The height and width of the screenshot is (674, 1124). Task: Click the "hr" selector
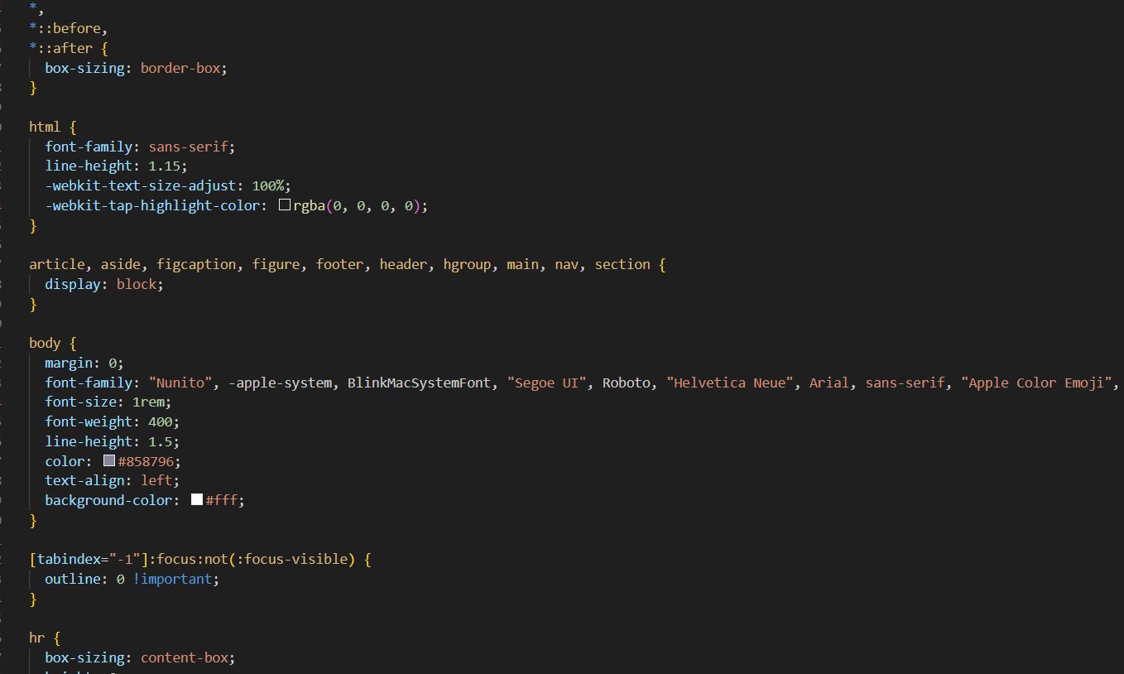pos(37,638)
